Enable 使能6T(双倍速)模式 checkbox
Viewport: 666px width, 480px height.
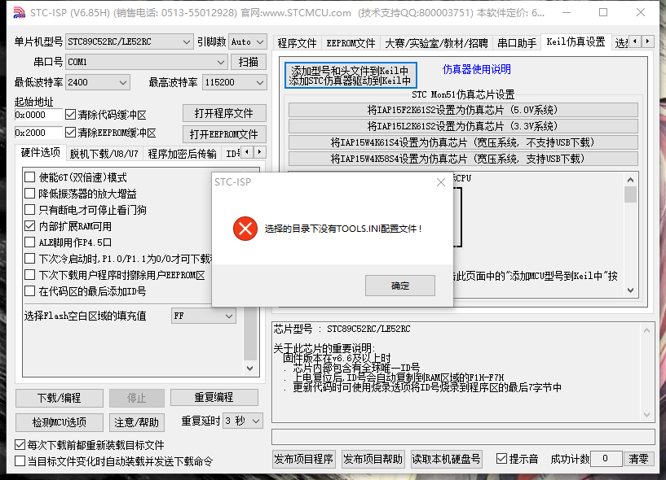point(29,177)
